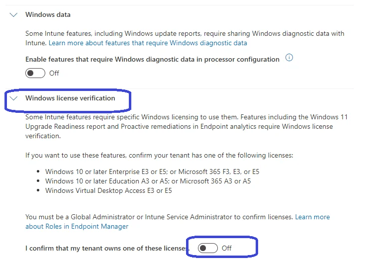
Task: Click the 'I confirm that my tenant owns' label
Action: pyautogui.click(x=106, y=248)
